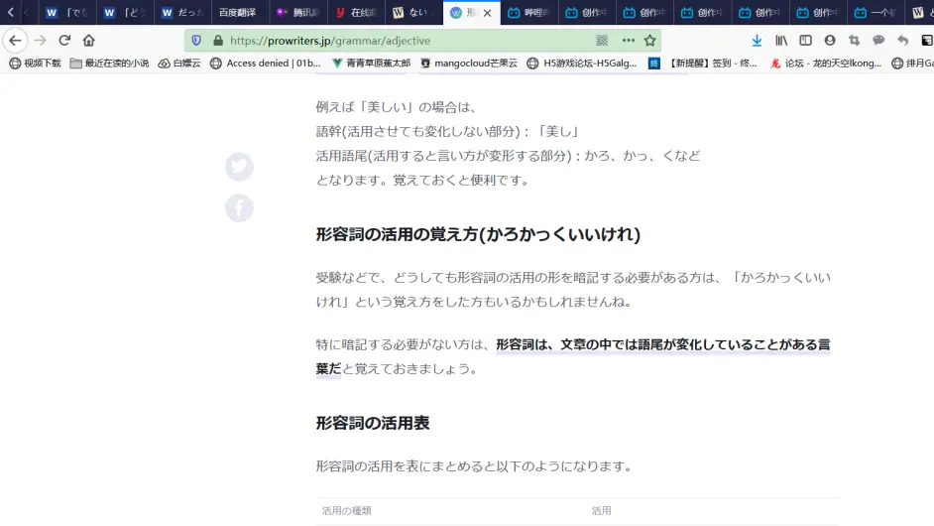Viewport: 934px width, 526px height.
Task: Open the downloads panel
Action: click(x=757, y=41)
